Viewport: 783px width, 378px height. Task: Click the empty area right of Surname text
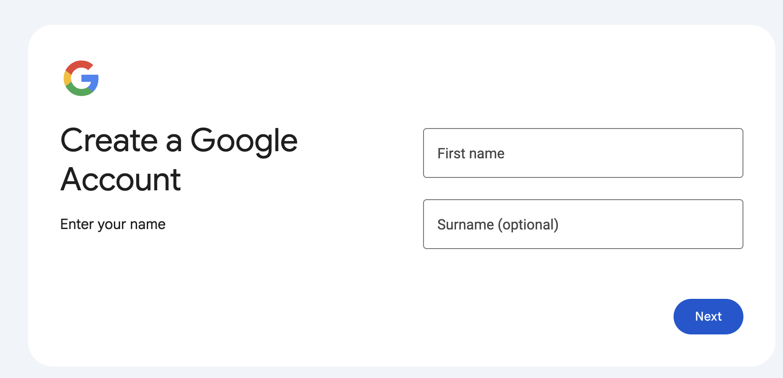pyautogui.click(x=650, y=224)
